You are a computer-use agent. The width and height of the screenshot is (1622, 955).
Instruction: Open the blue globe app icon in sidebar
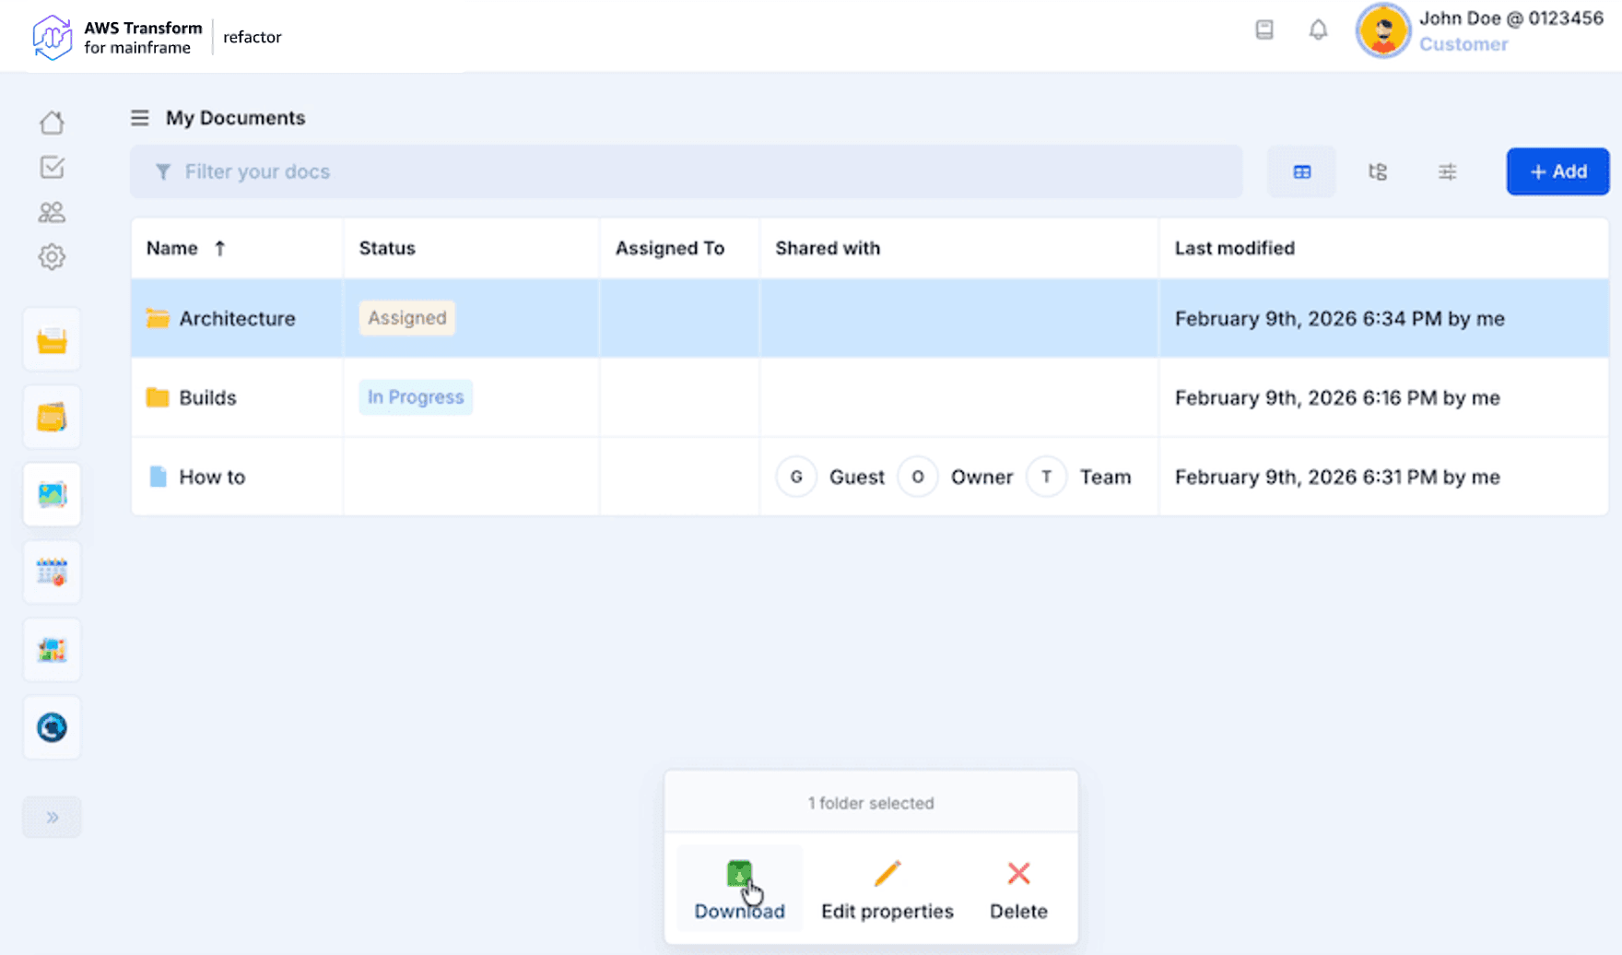[52, 727]
